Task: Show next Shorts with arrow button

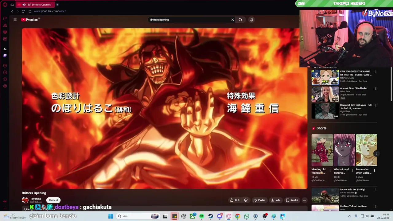Action: (376, 153)
